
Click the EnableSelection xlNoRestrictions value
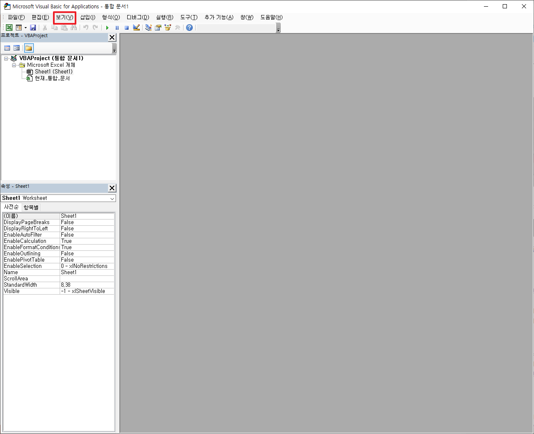click(x=87, y=266)
